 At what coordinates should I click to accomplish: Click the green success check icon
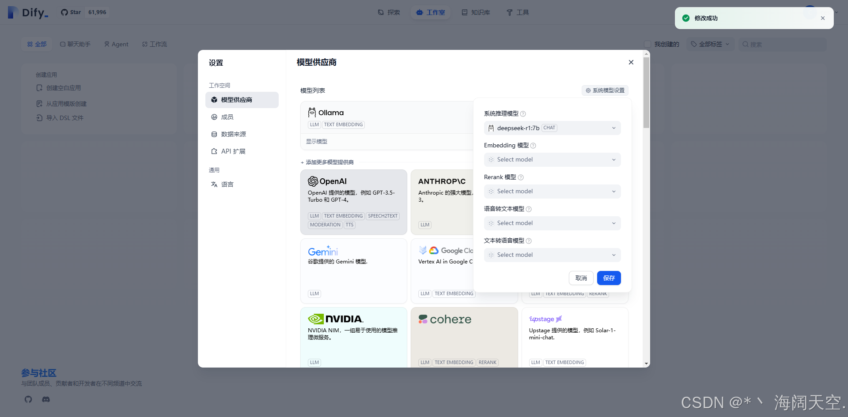click(x=686, y=18)
